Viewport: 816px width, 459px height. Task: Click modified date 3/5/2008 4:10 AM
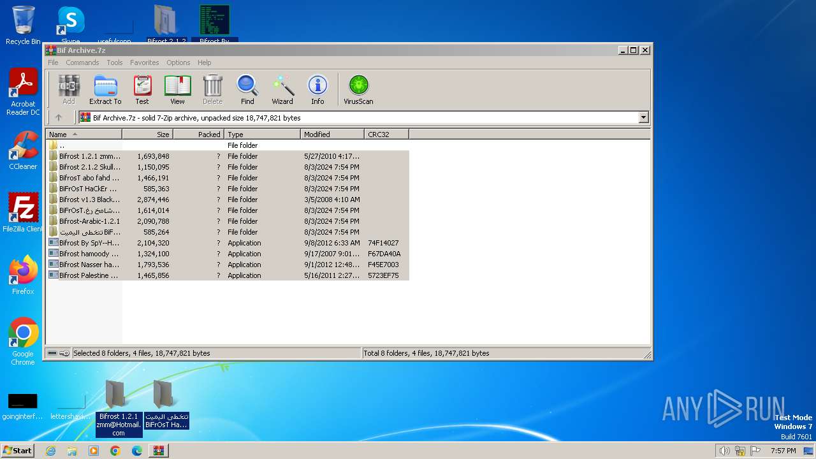(x=332, y=200)
